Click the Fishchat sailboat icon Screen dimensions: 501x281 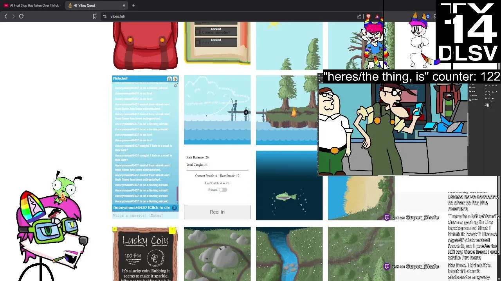pos(169,78)
